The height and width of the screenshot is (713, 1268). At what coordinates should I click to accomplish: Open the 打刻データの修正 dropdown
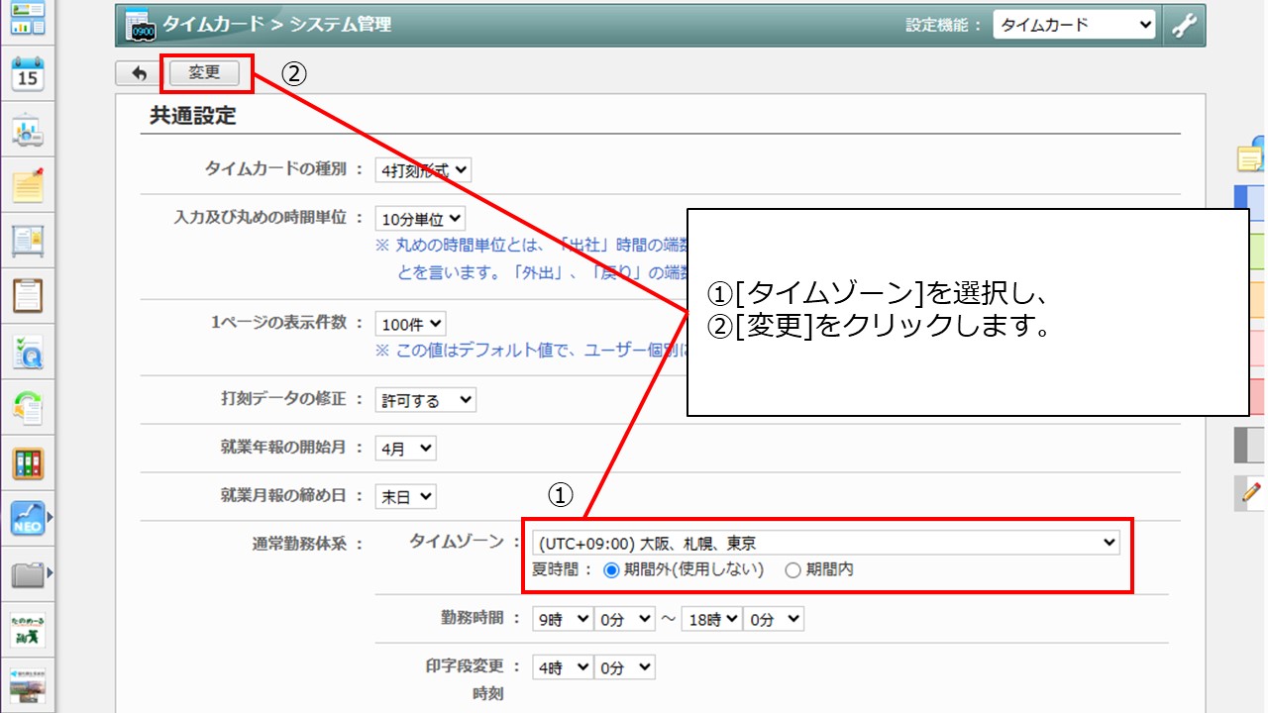pos(426,400)
